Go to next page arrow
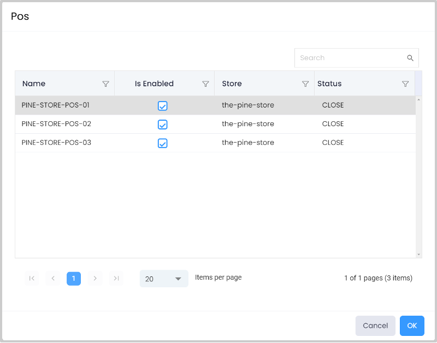This screenshot has width=437, height=343. [95, 279]
